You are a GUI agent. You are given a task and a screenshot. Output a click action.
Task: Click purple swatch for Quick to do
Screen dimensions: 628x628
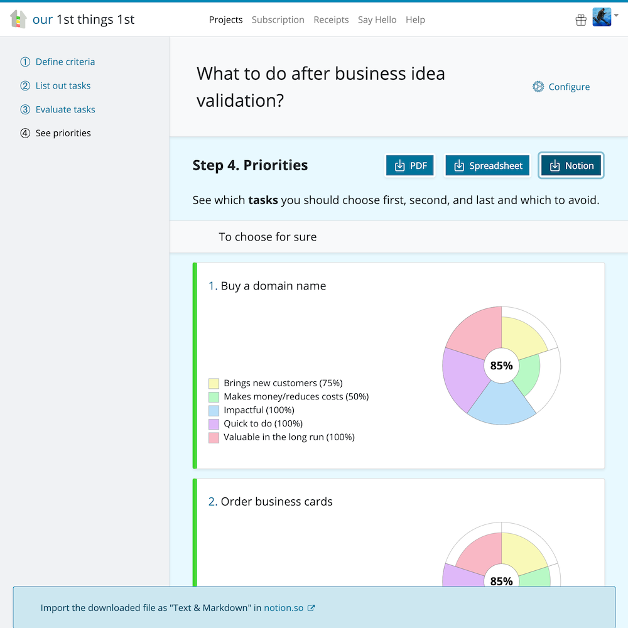[214, 424]
